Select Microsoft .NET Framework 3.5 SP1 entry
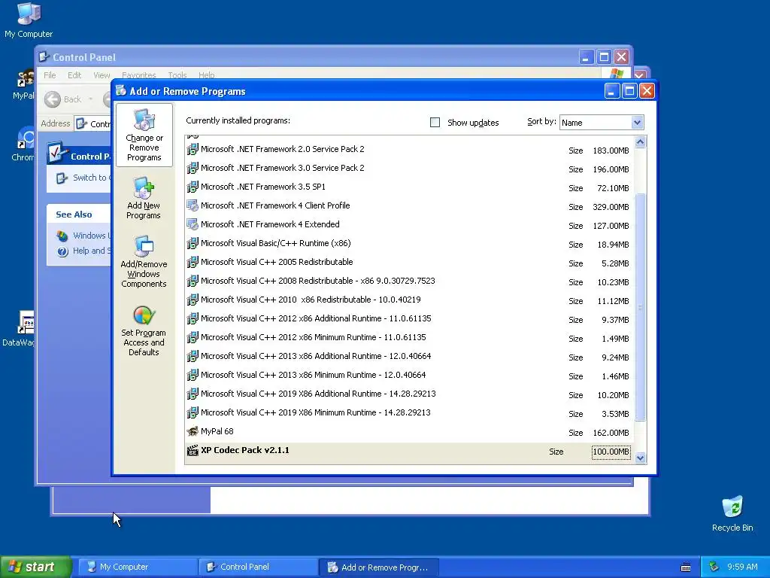Image resolution: width=770 pixels, height=578 pixels. point(410,187)
